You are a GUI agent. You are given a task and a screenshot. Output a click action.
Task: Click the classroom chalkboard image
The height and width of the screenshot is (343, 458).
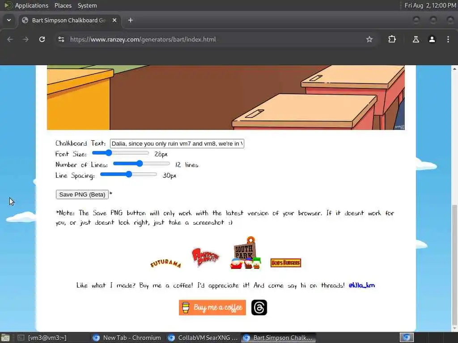click(225, 97)
